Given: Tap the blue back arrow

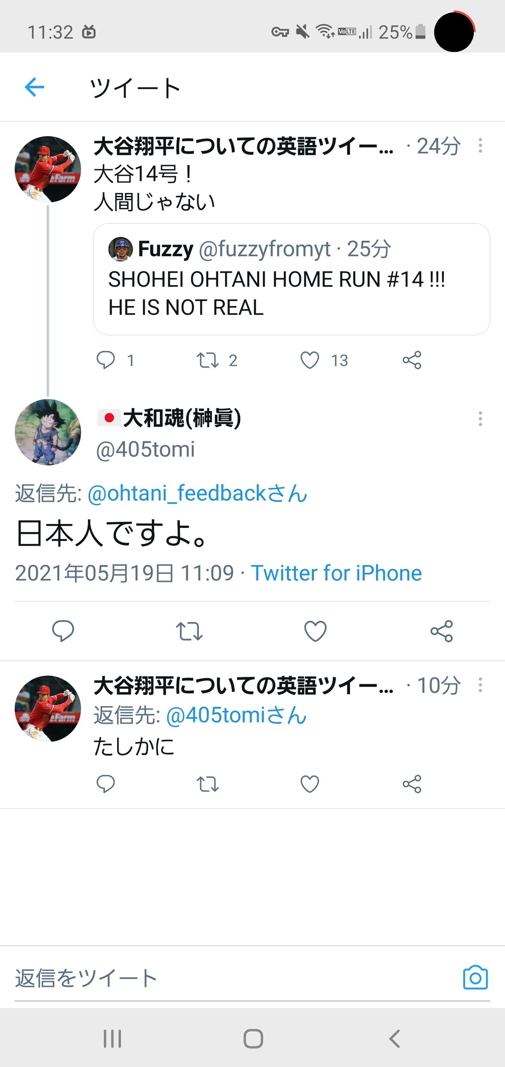Looking at the screenshot, I should point(34,87).
